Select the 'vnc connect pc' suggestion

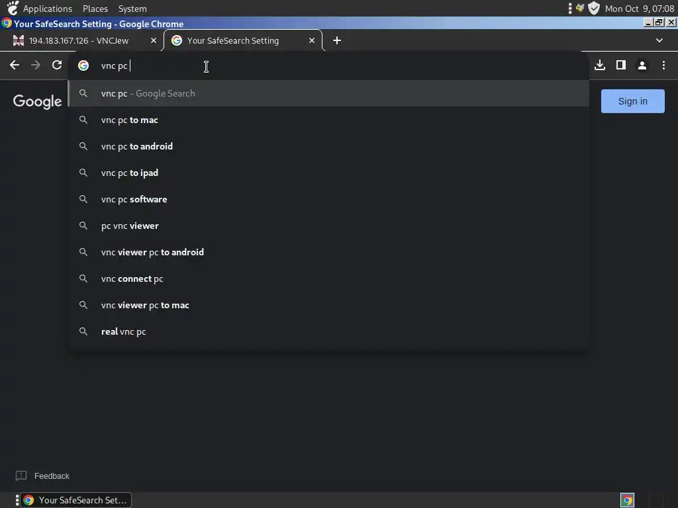(328, 278)
